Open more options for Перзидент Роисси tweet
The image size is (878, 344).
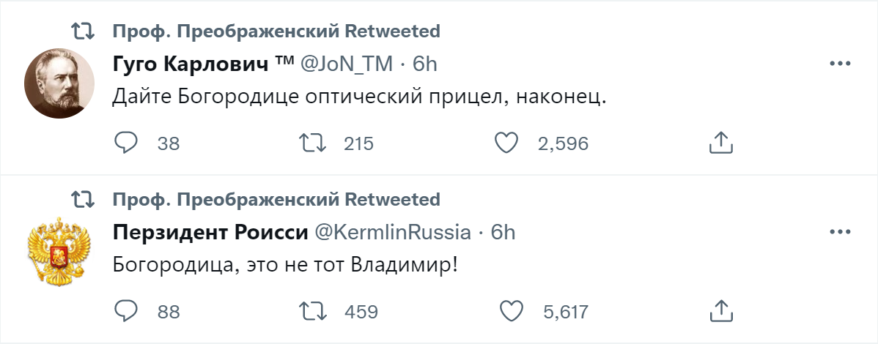click(838, 233)
